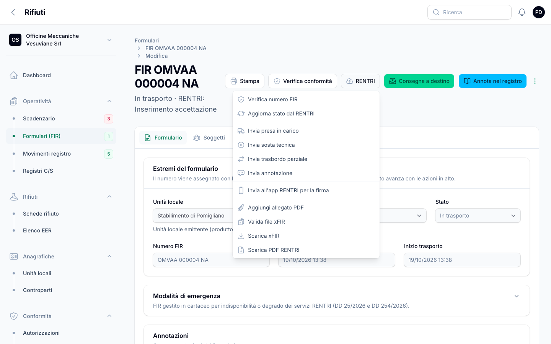
Task: Click the Rifiuti flask icon in sidebar
Action: pos(14,197)
